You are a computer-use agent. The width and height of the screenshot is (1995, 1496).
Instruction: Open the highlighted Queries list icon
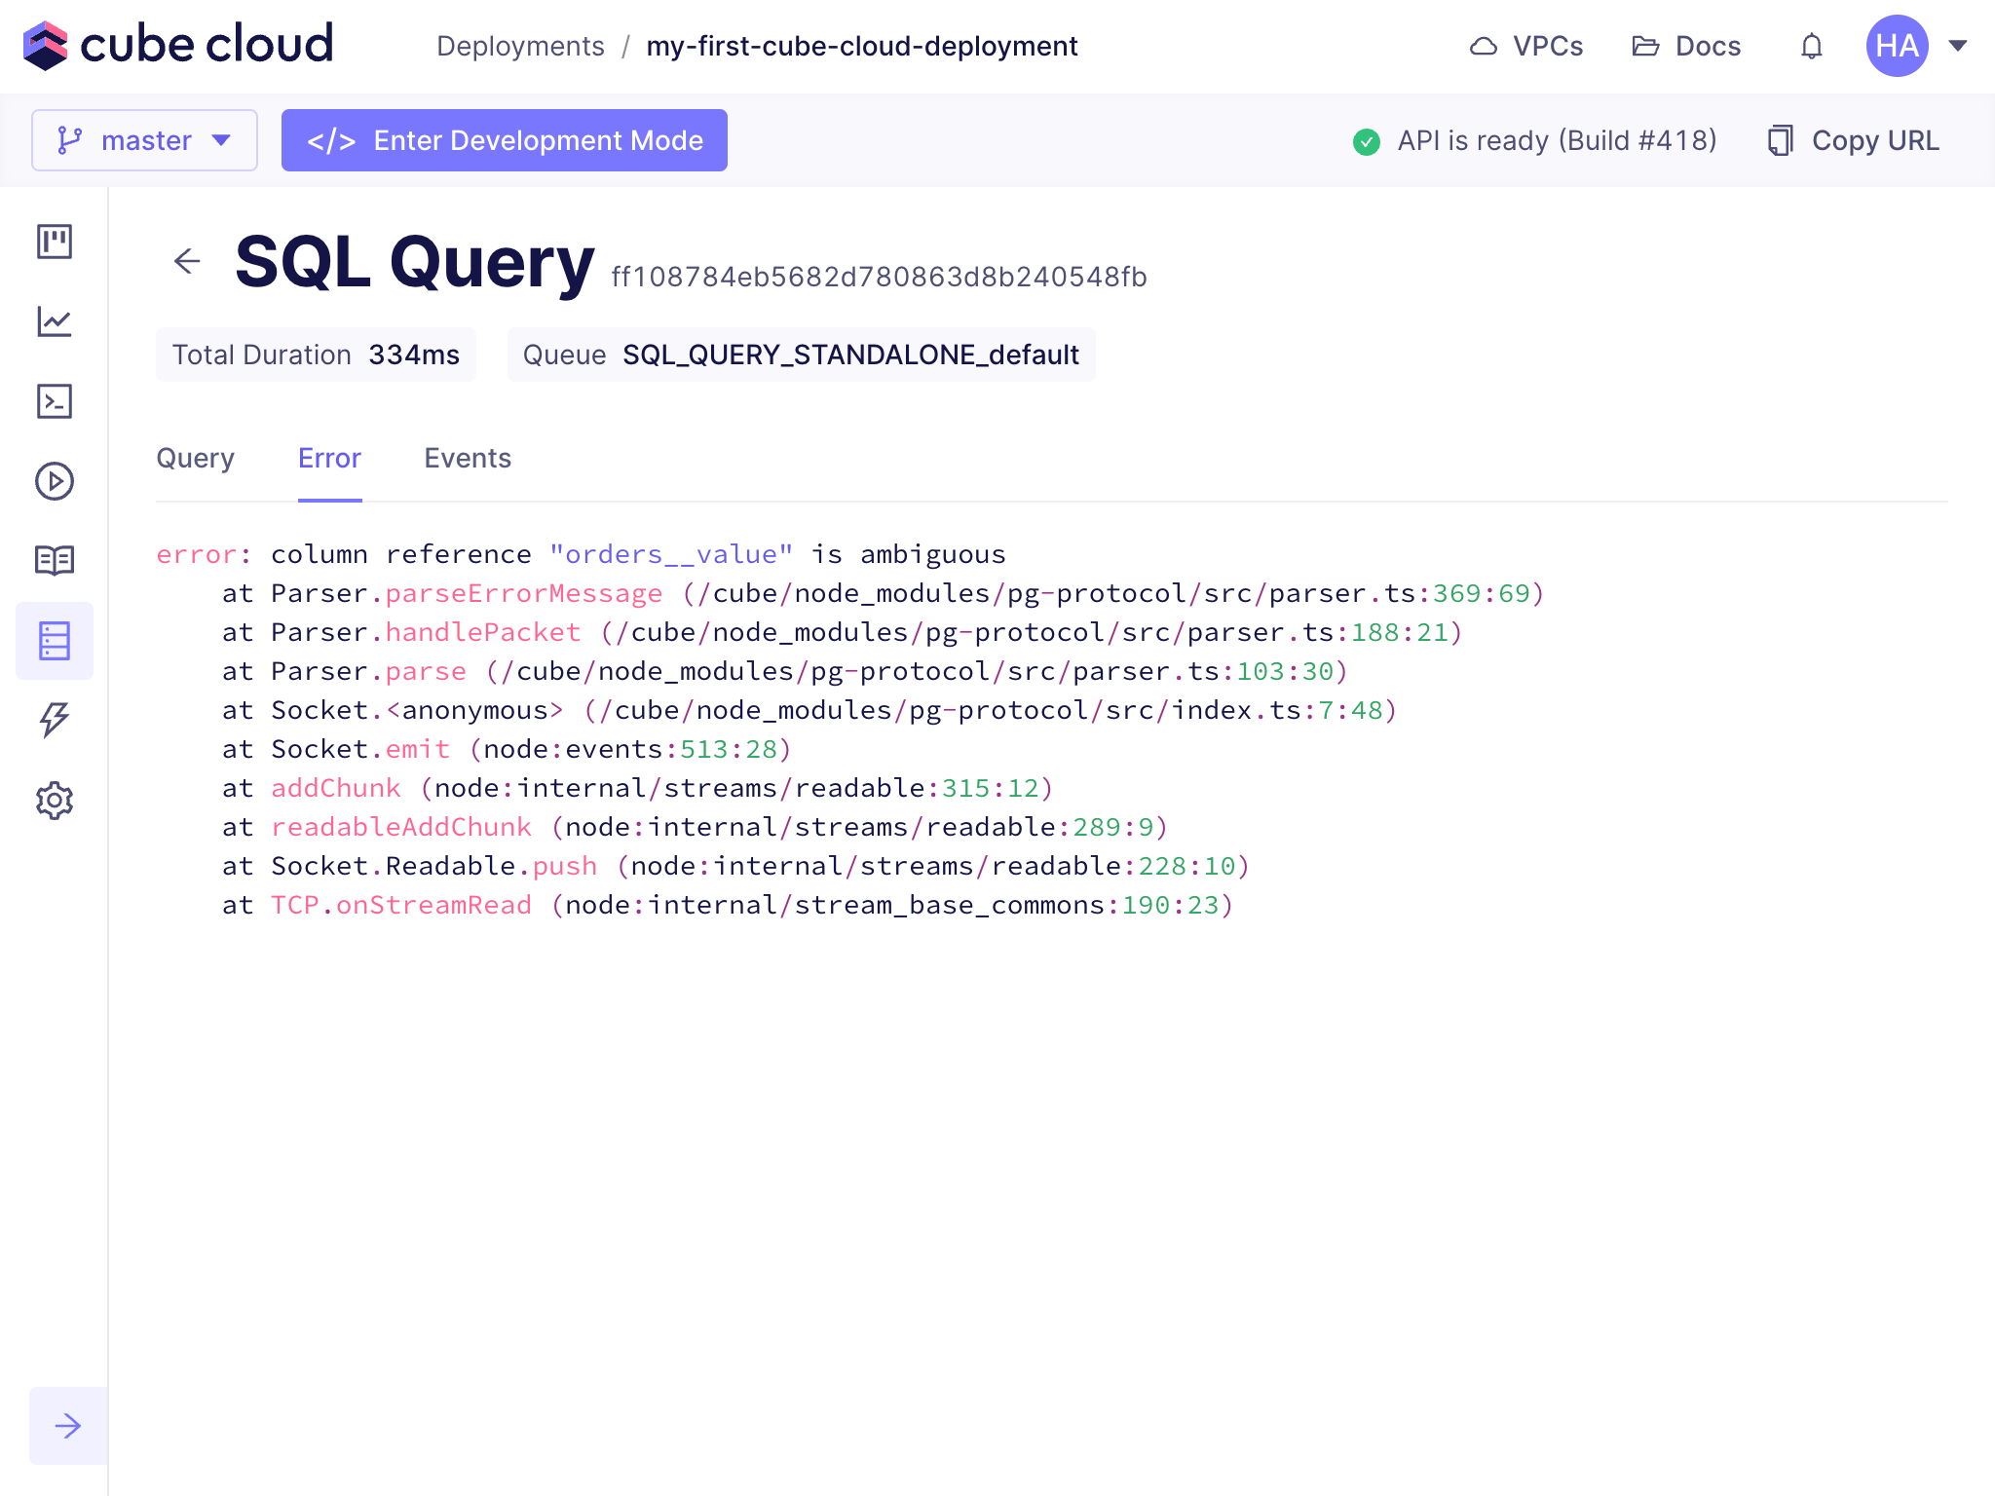tap(55, 641)
